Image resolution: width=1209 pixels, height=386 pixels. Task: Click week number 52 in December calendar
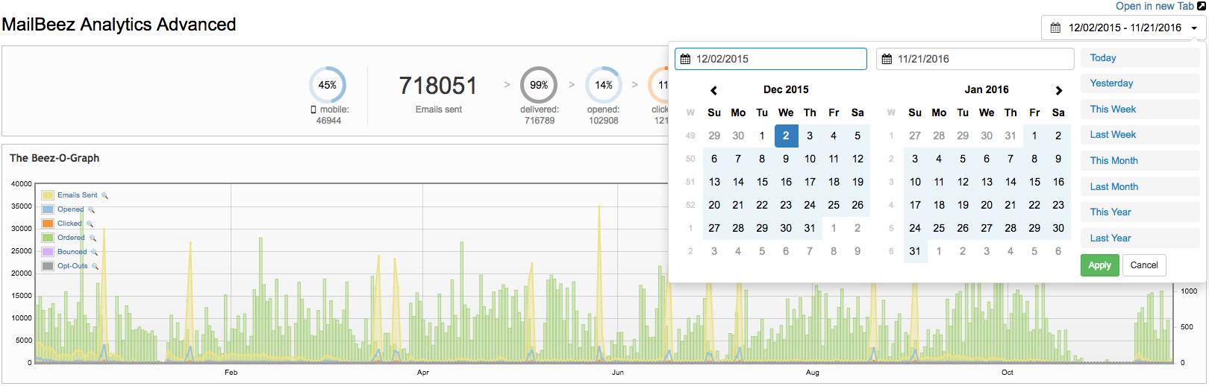690,205
